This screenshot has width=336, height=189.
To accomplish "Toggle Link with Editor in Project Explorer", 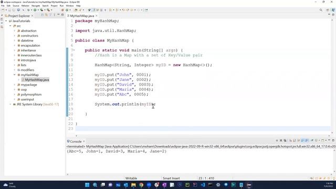I will [x=46, y=15].
